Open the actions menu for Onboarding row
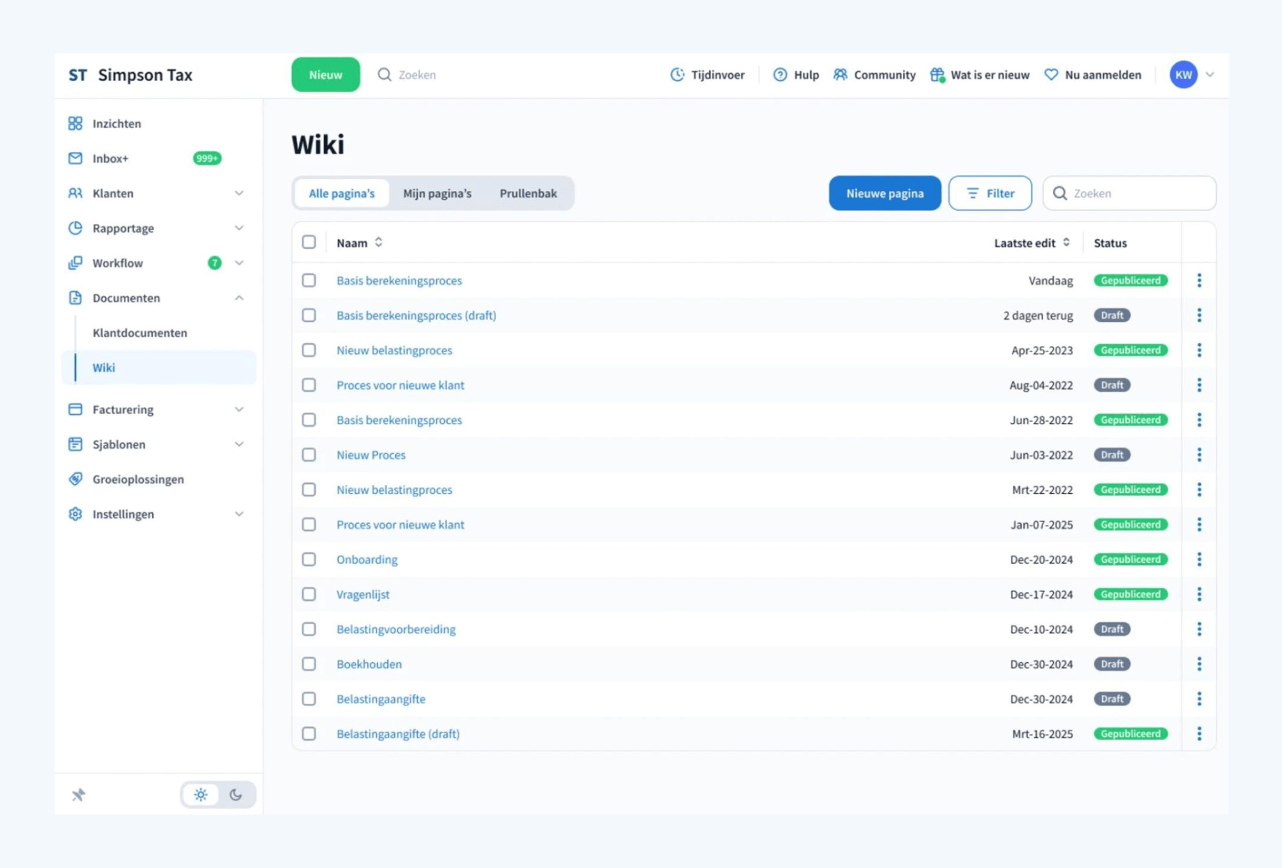The height and width of the screenshot is (868, 1282). [x=1199, y=559]
